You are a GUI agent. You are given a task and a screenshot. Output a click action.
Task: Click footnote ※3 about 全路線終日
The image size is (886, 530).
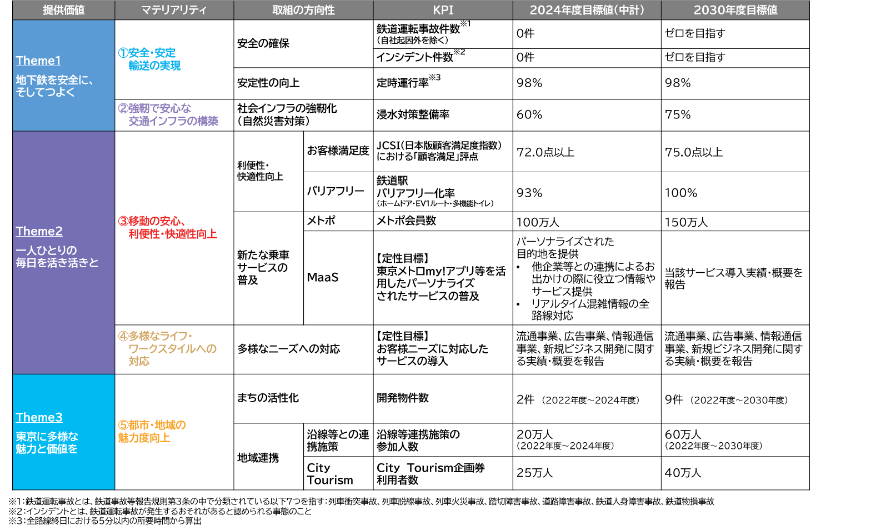tap(105, 521)
